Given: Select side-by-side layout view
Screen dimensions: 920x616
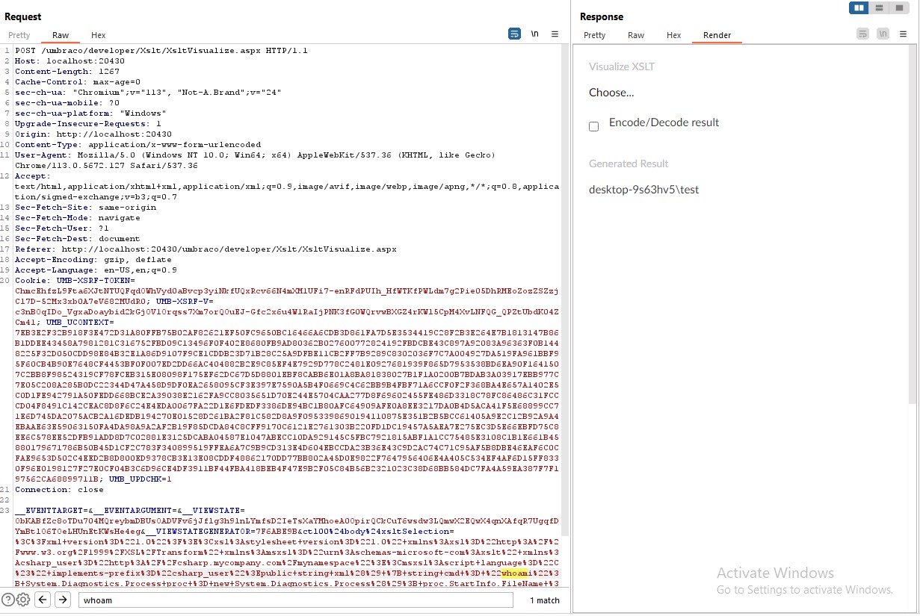Looking at the screenshot, I should (859, 8).
